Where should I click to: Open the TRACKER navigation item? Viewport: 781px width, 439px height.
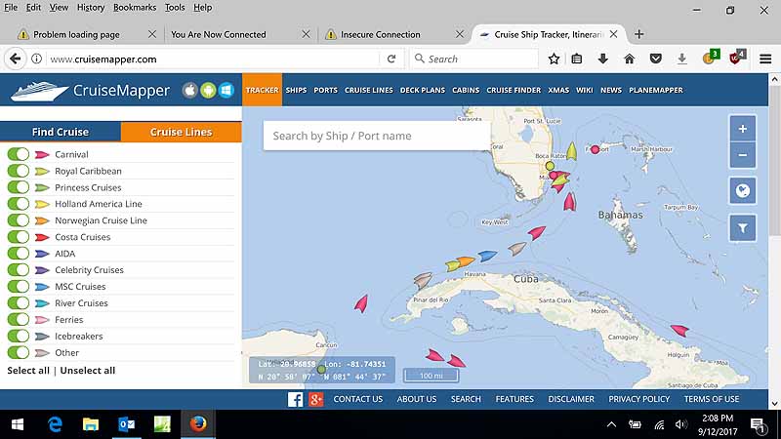(x=262, y=90)
